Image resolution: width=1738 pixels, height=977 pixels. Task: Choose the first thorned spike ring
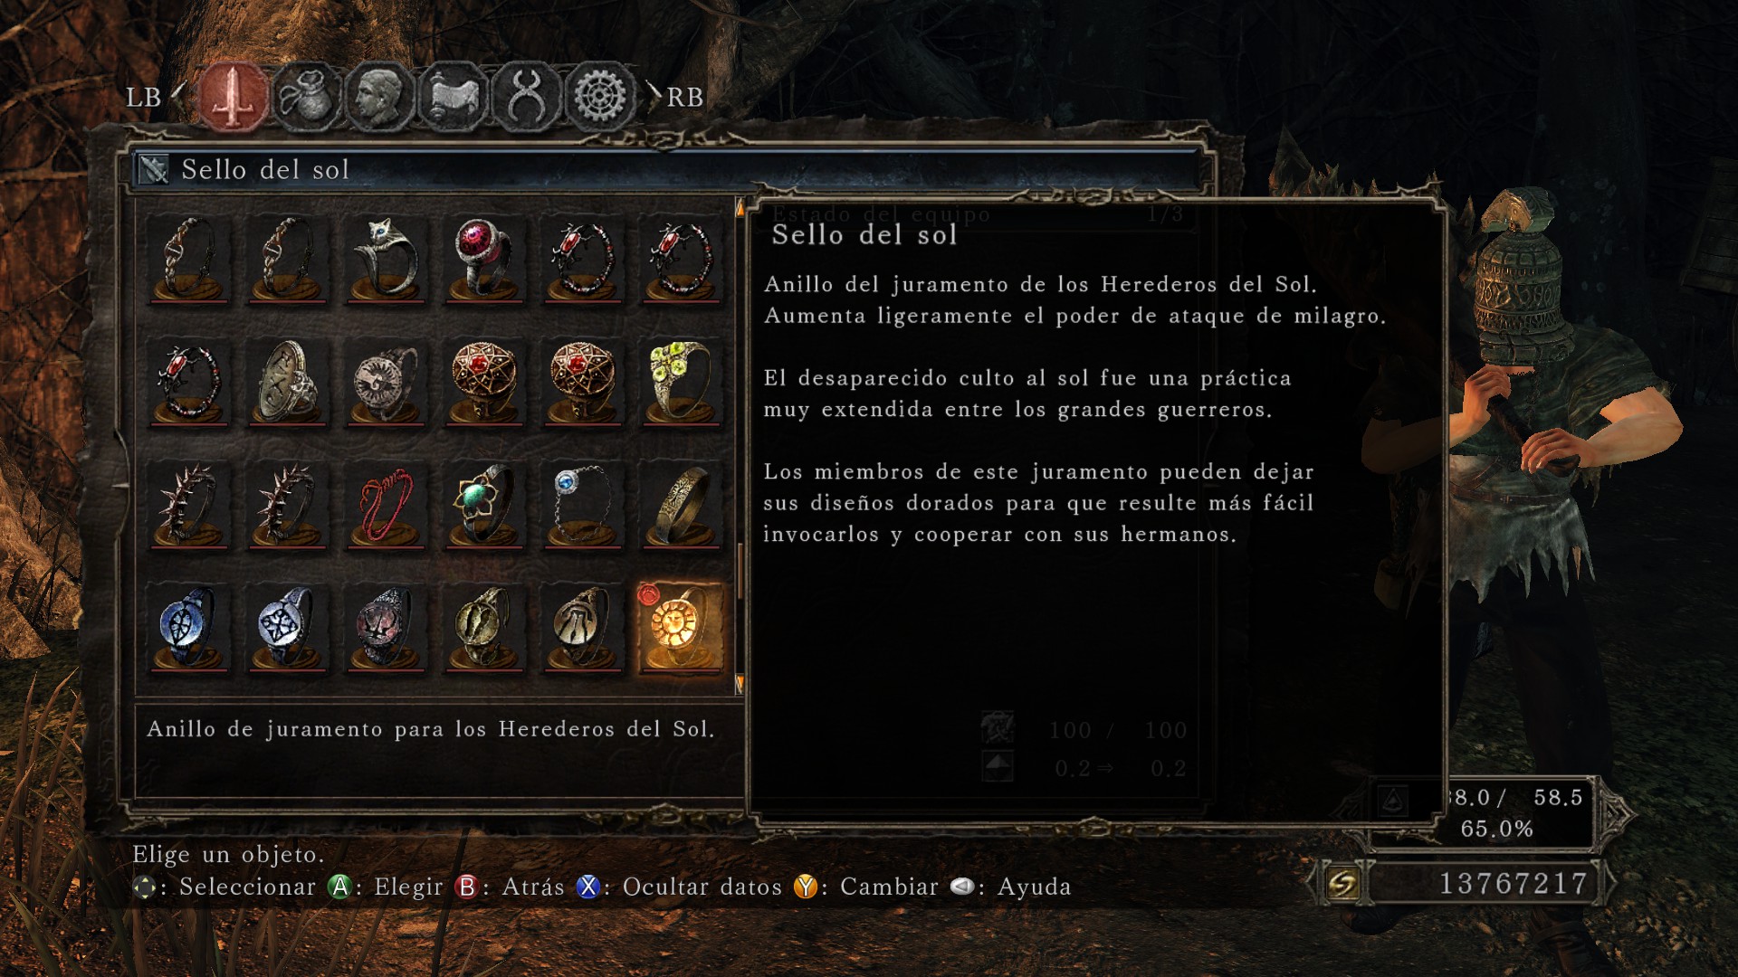pyautogui.click(x=188, y=505)
